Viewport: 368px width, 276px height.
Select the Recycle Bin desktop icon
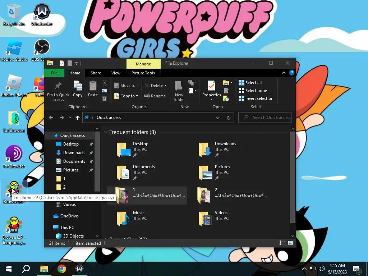point(14,15)
